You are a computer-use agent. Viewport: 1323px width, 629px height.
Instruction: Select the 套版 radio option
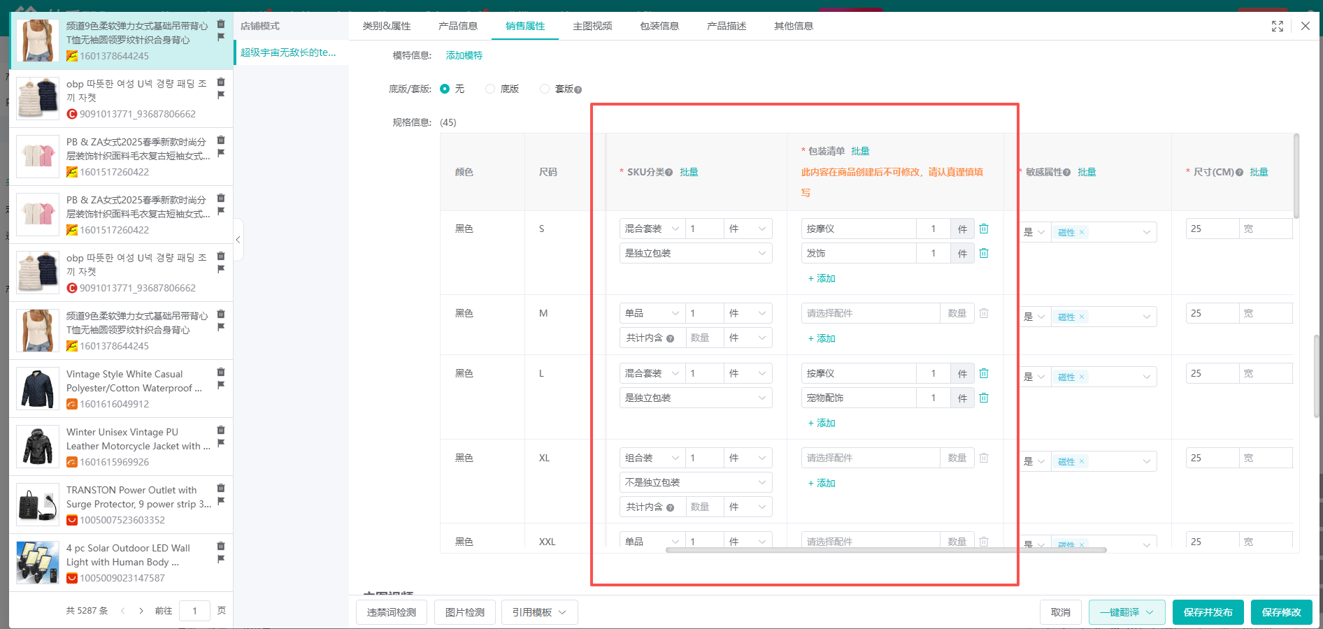pyautogui.click(x=545, y=89)
